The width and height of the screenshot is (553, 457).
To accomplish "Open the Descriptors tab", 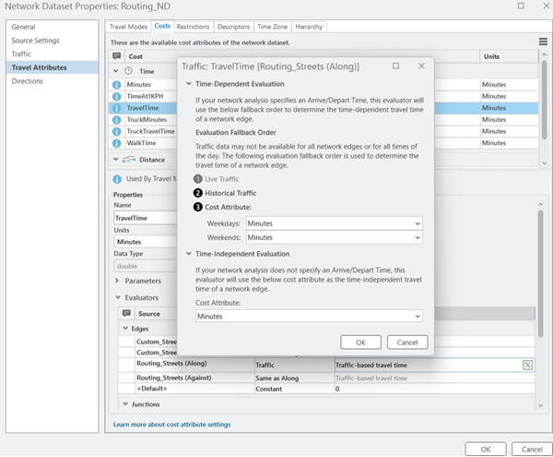I will [233, 27].
